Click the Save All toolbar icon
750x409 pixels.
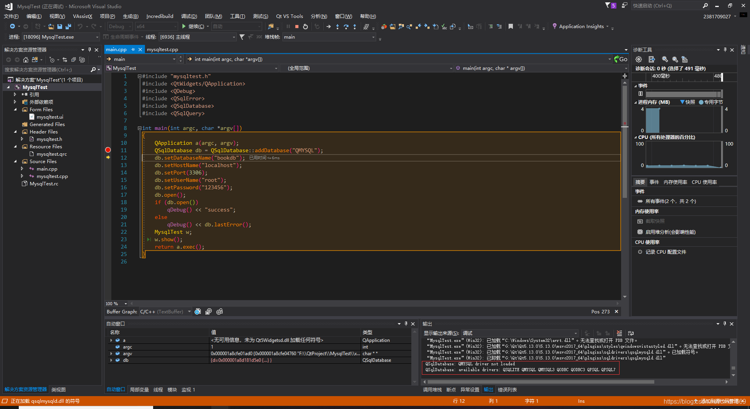(x=68, y=27)
